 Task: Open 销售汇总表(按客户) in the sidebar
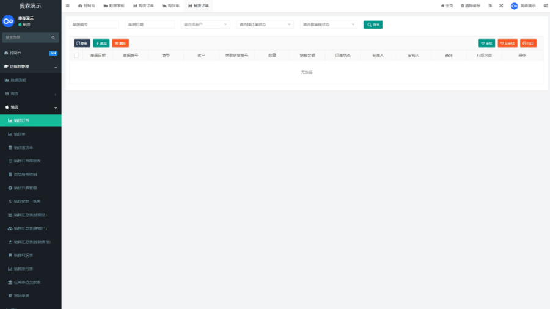[x=31, y=228]
